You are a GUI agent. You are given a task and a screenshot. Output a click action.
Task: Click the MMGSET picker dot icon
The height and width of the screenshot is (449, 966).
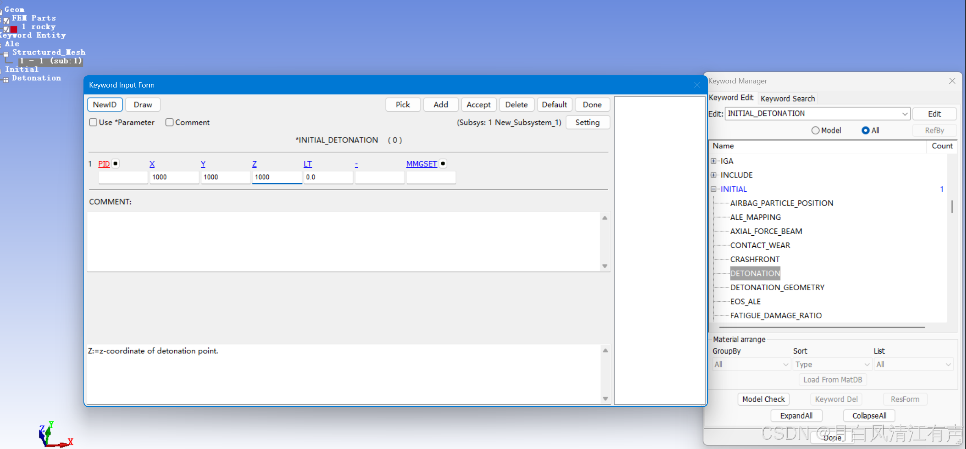[443, 164]
